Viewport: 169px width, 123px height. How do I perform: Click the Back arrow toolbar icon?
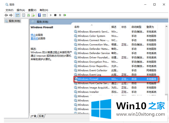[6, 15]
